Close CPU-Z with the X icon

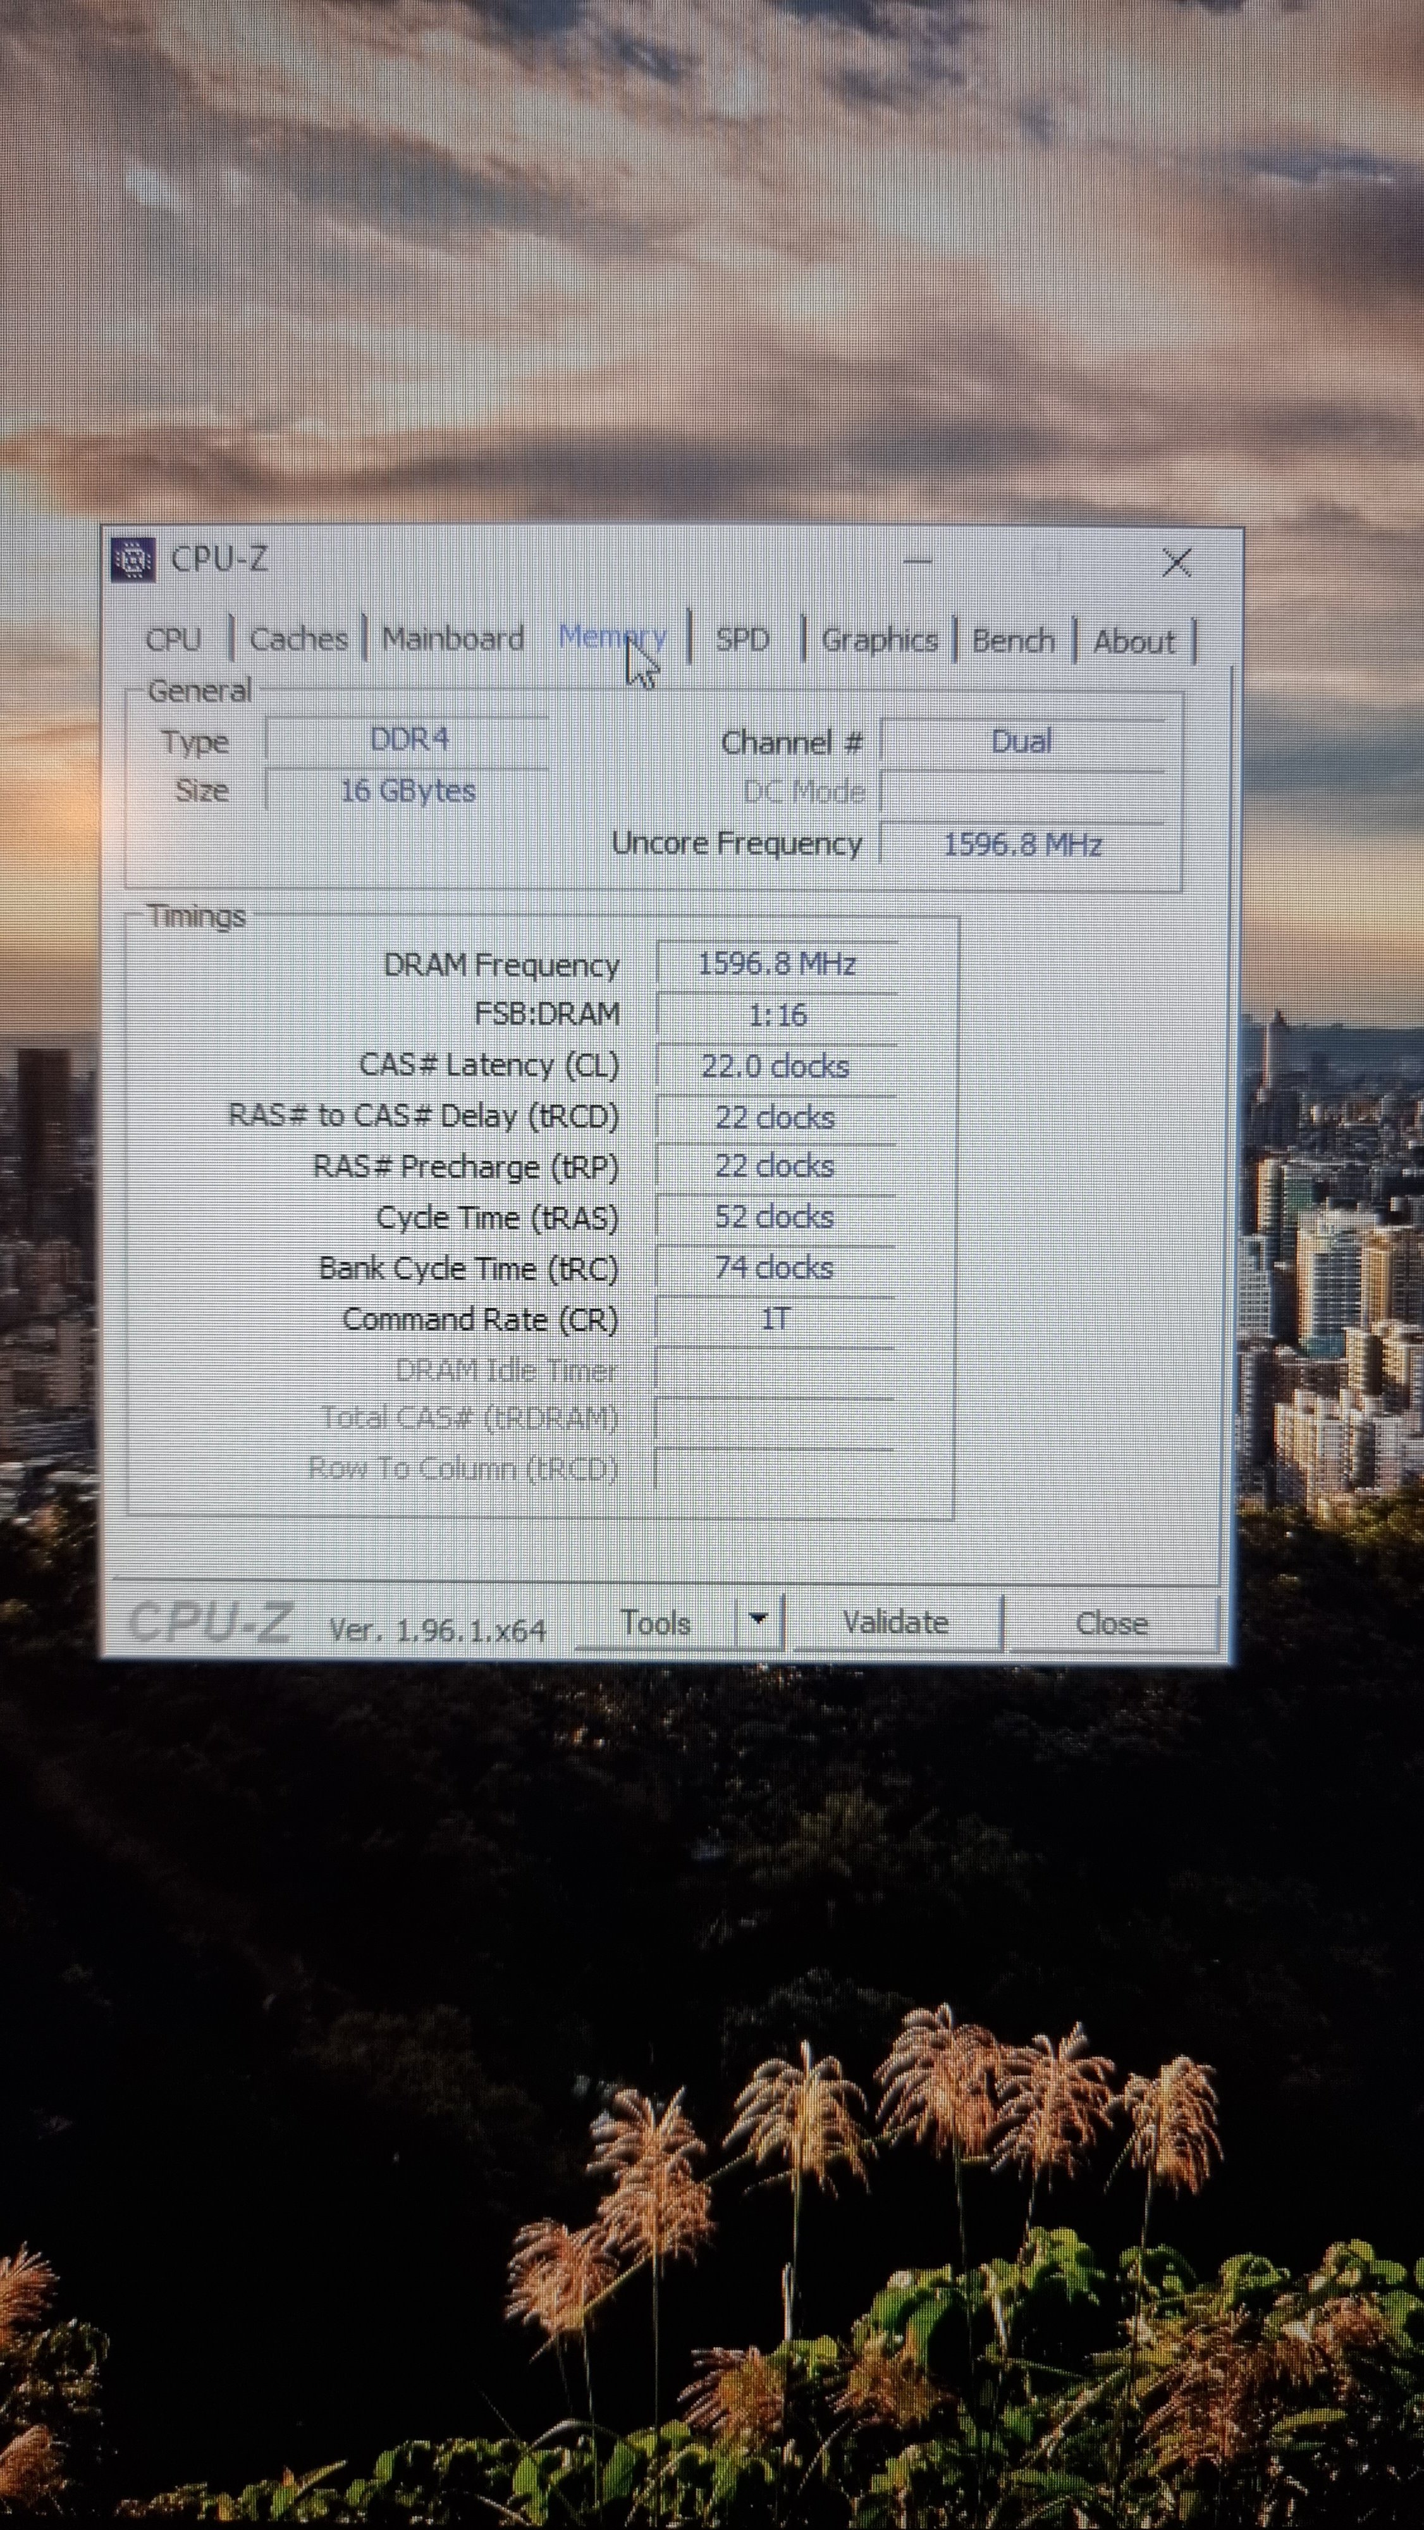pos(1175,563)
